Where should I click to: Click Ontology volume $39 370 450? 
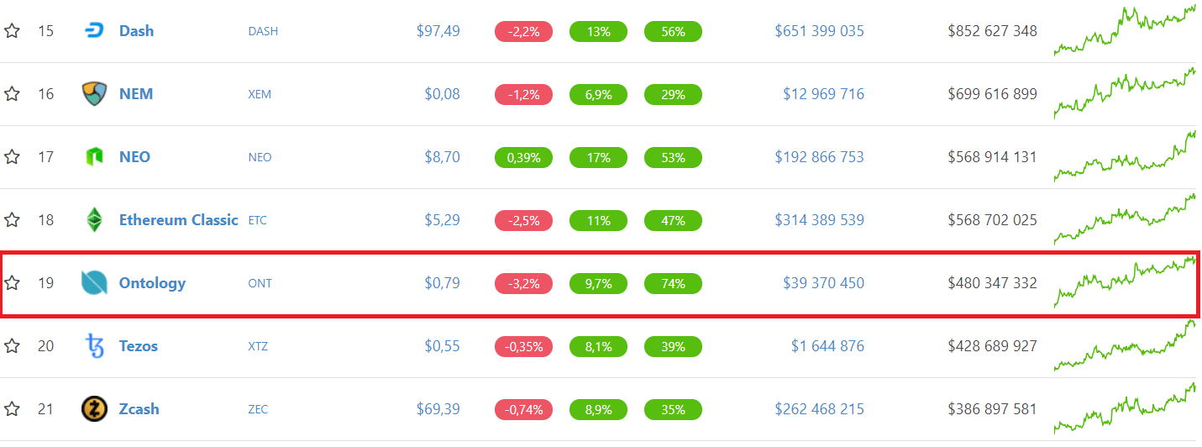pyautogui.click(x=822, y=283)
